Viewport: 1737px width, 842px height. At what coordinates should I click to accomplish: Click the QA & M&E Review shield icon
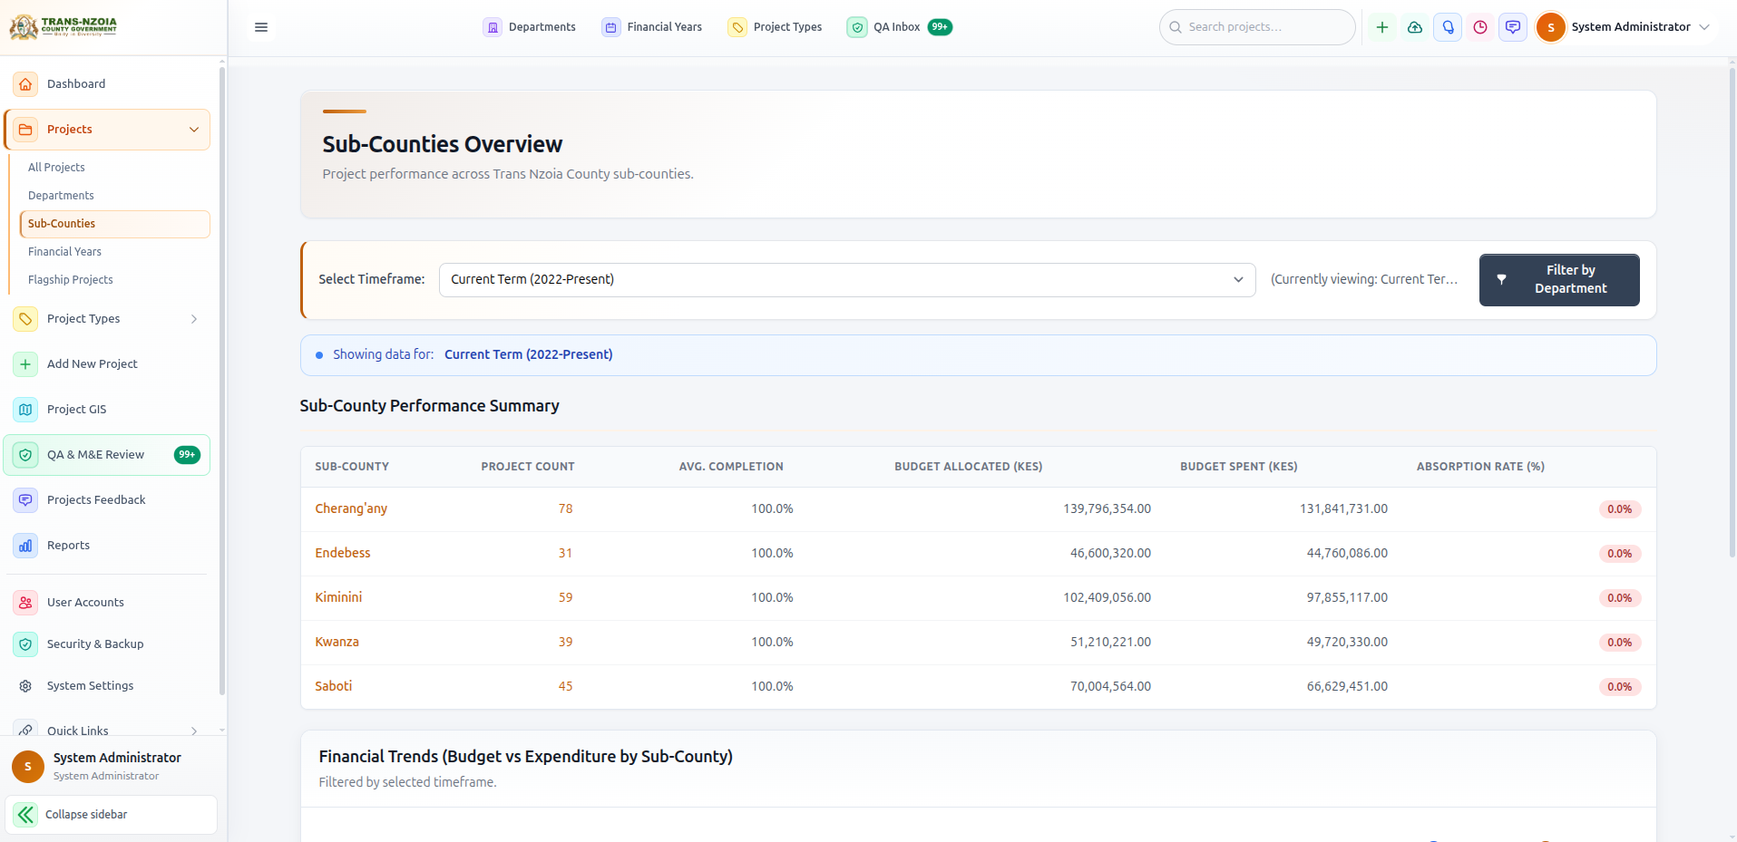[25, 455]
